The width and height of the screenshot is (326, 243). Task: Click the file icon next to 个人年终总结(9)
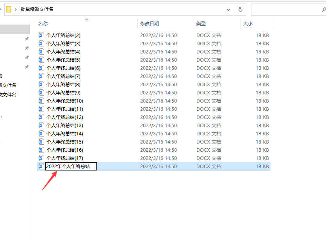(41, 92)
